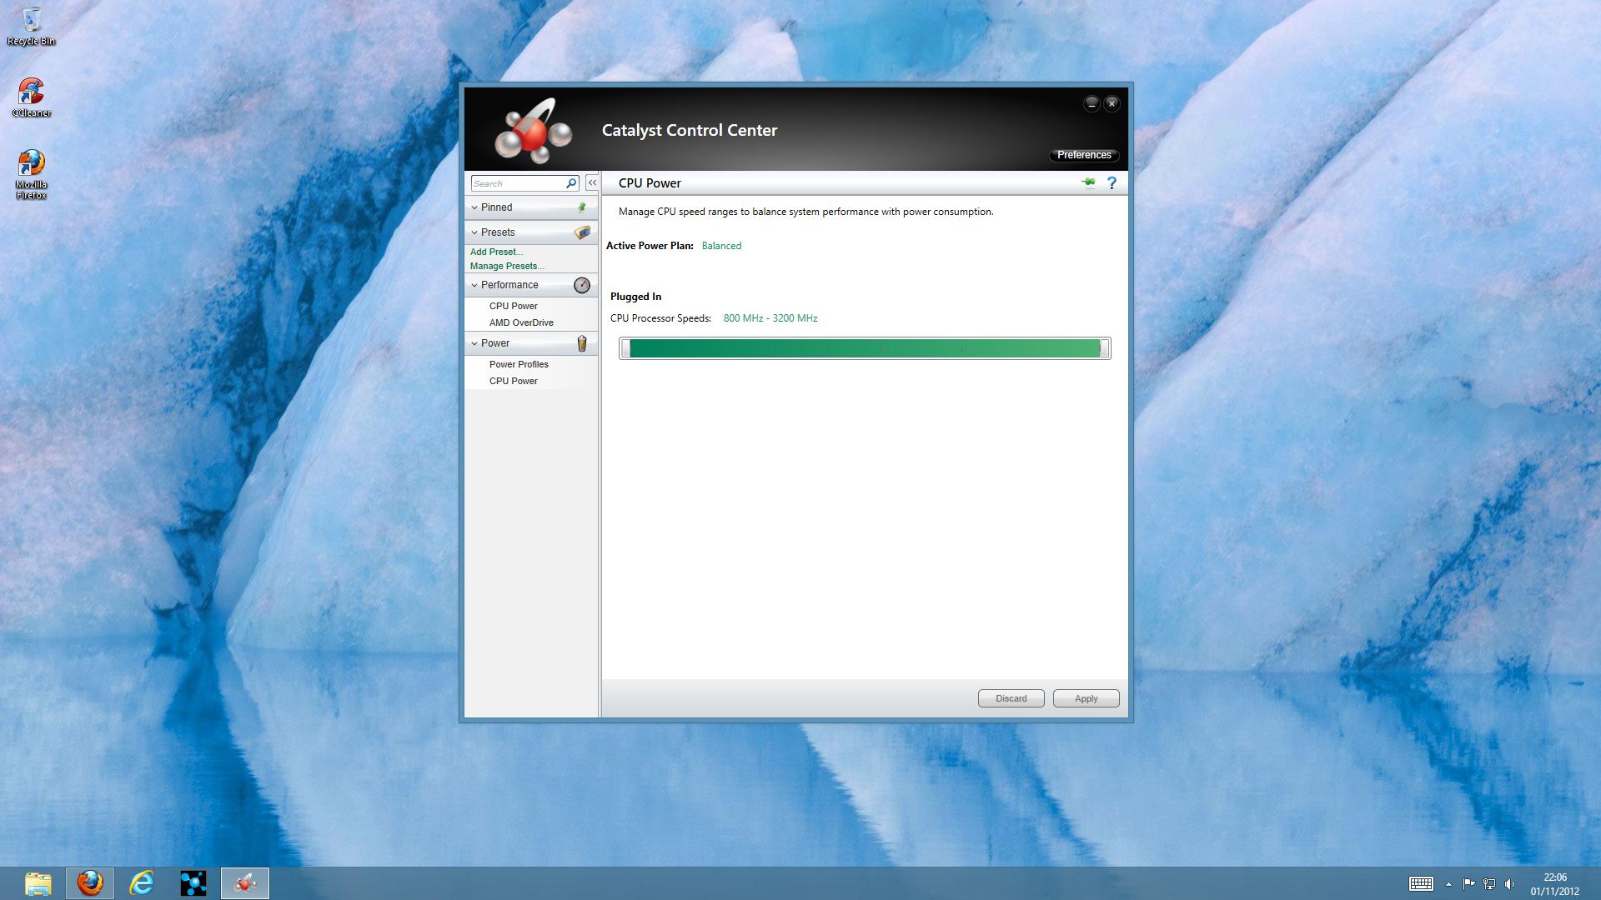Click the Add Preset link
Screen dimensions: 1601x900
[496, 252]
